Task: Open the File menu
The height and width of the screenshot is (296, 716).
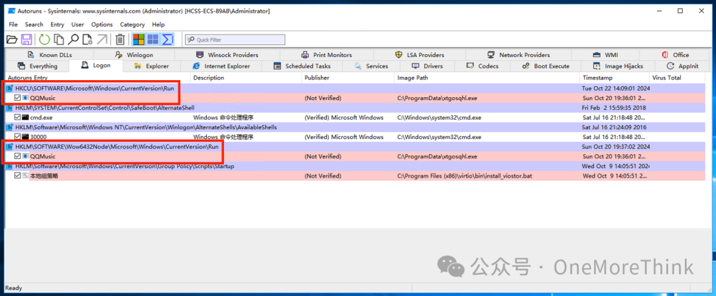Action: tap(13, 25)
